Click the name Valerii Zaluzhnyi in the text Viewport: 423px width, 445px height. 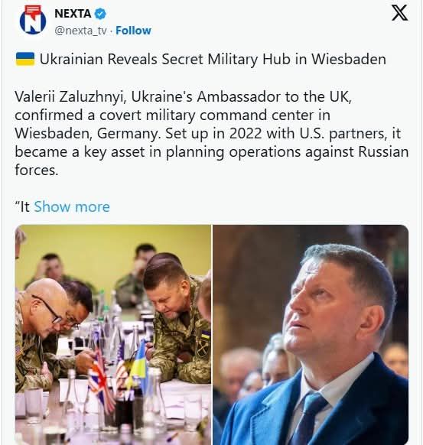pos(70,97)
